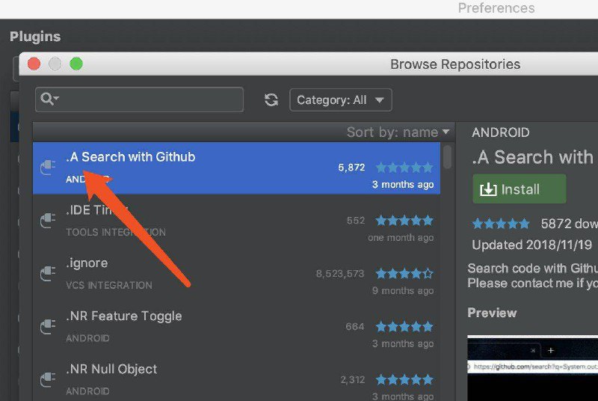The image size is (598, 401).
Task: Install the .A Search with Github plugin
Action: (x=519, y=189)
